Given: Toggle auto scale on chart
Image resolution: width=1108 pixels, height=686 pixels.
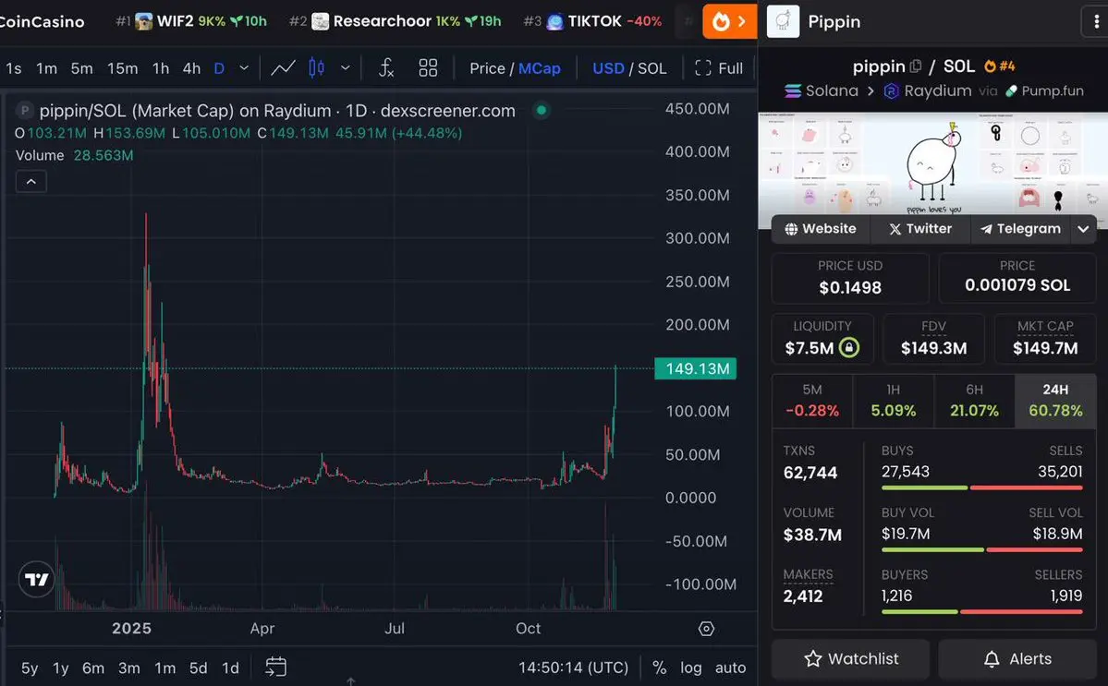Looking at the screenshot, I should [x=730, y=668].
